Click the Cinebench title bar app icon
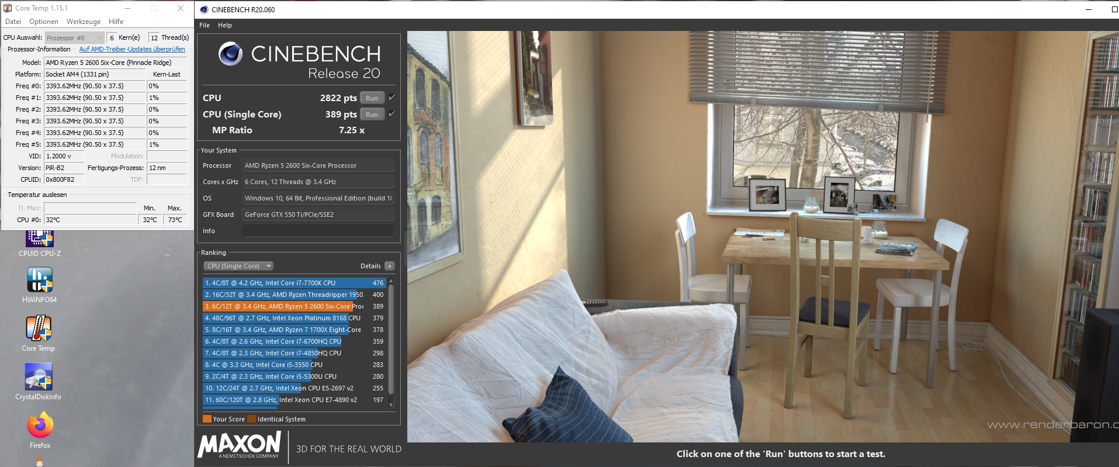Image resolution: width=1119 pixels, height=467 pixels. [204, 9]
